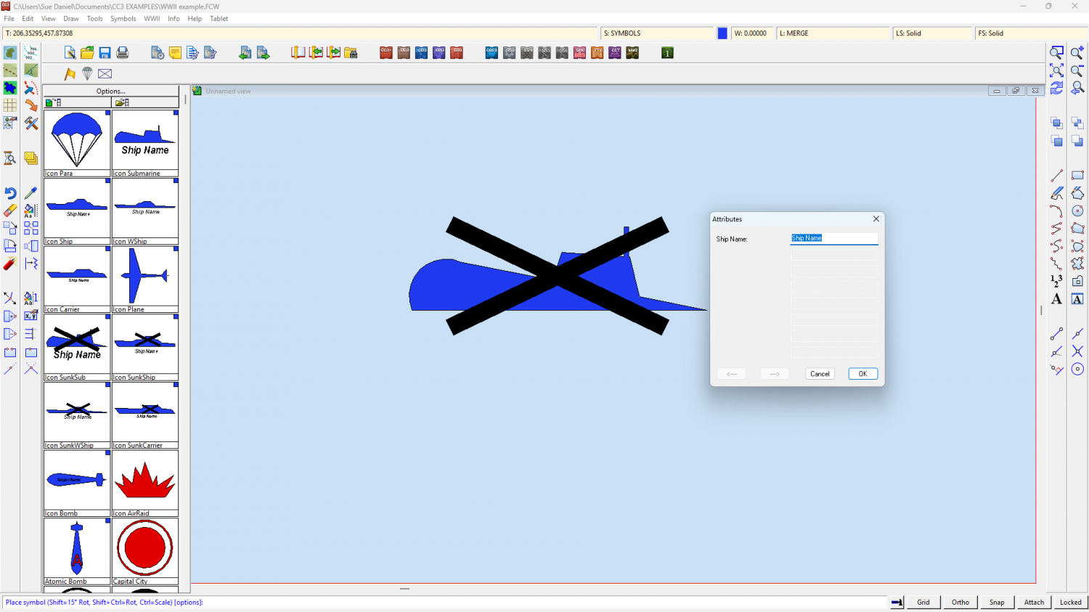Click the Zoom In magnifier icon
The height and width of the screenshot is (612, 1089).
1077,53
